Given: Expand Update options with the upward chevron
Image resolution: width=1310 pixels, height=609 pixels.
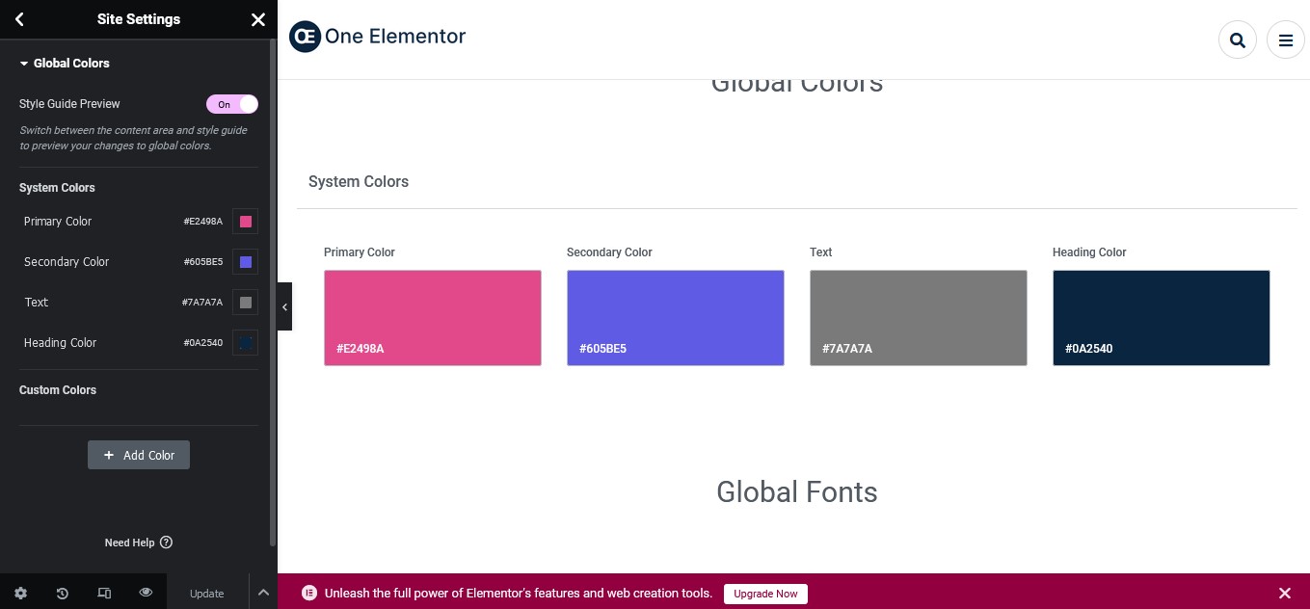Looking at the screenshot, I should click(263, 593).
